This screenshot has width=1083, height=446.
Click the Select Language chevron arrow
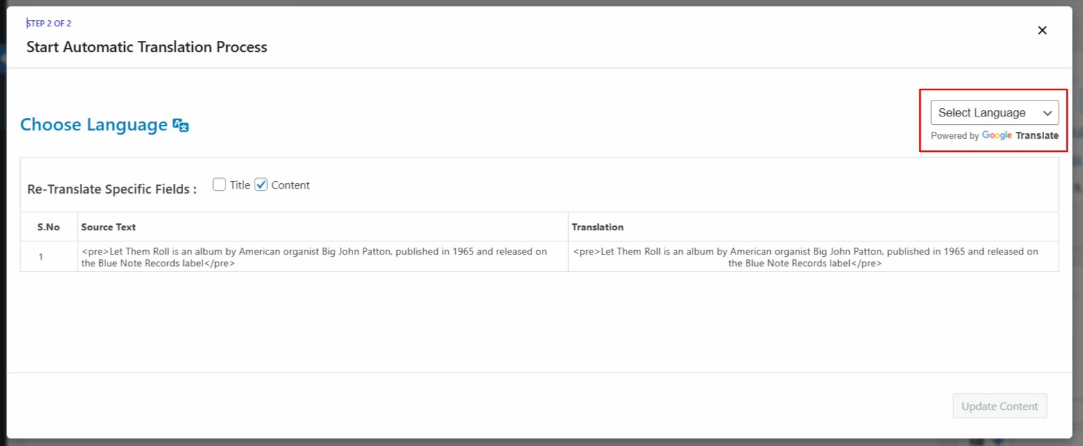(1047, 113)
